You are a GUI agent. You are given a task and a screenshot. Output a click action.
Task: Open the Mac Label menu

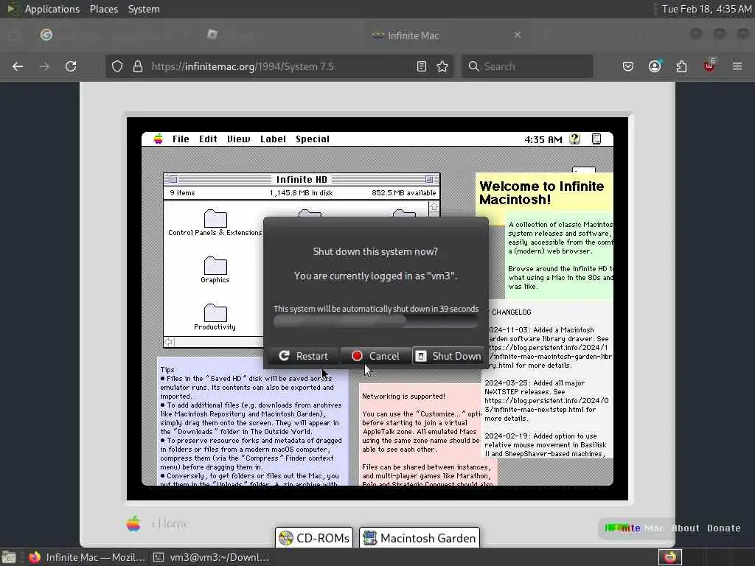click(x=273, y=139)
